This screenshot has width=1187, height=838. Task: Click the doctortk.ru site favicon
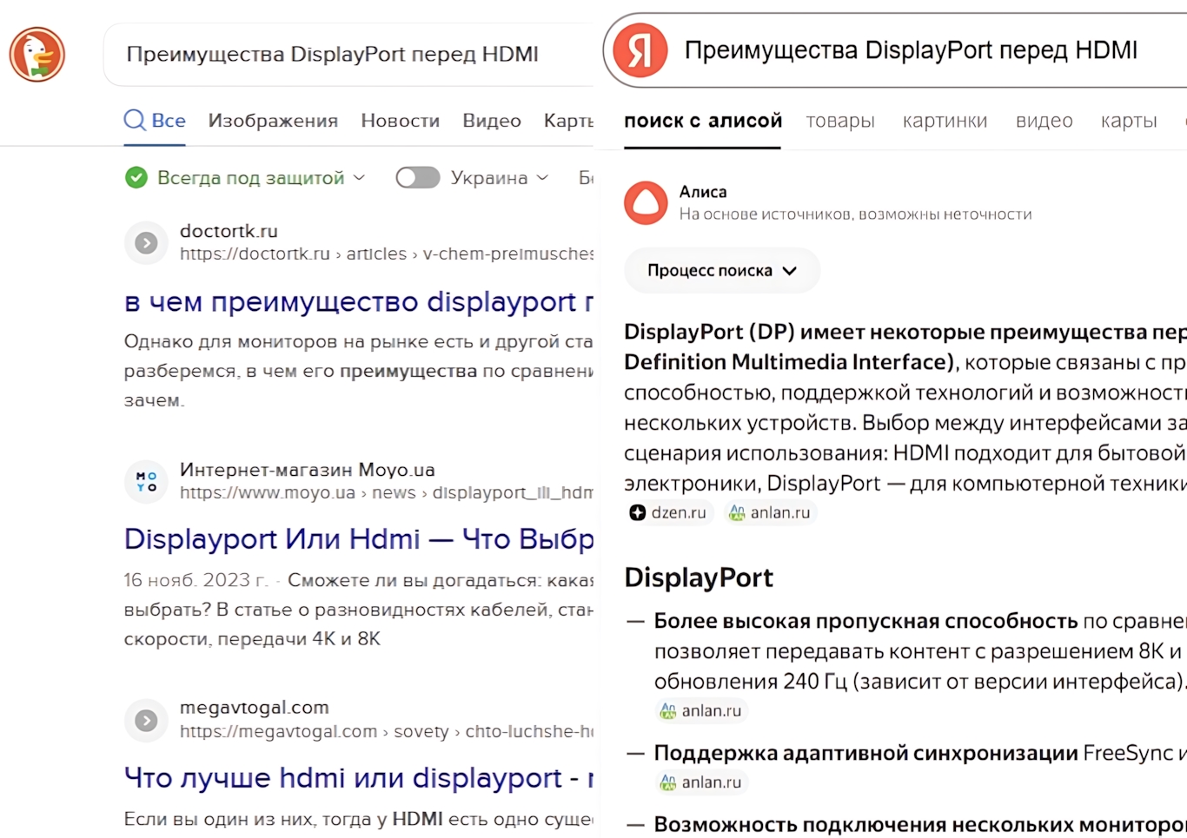click(x=146, y=243)
